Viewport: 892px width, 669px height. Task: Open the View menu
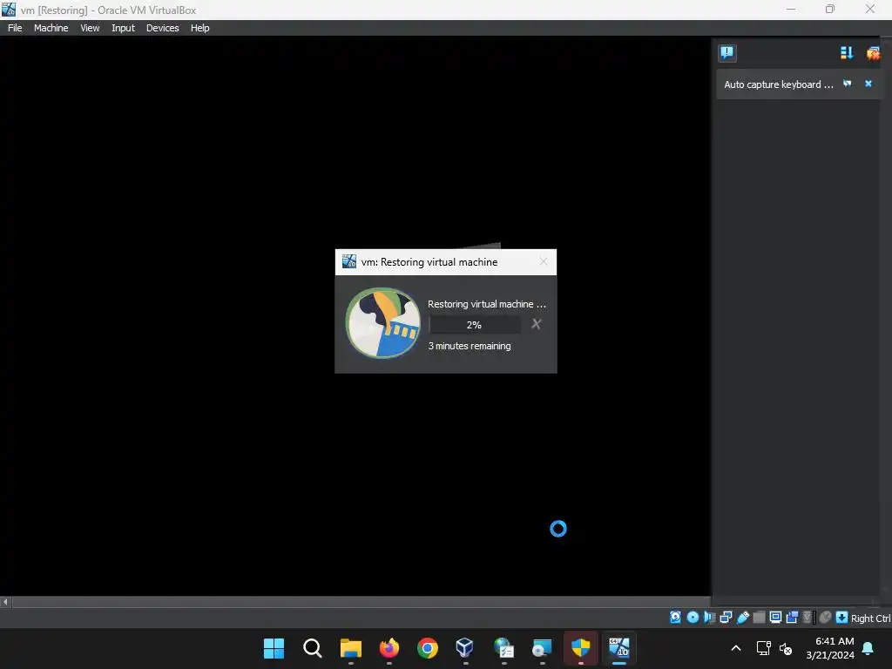[x=90, y=28]
